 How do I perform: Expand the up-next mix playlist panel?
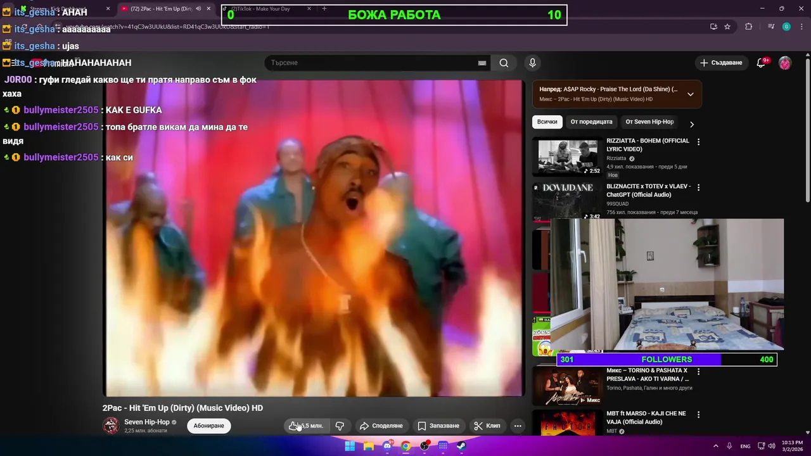click(x=691, y=94)
